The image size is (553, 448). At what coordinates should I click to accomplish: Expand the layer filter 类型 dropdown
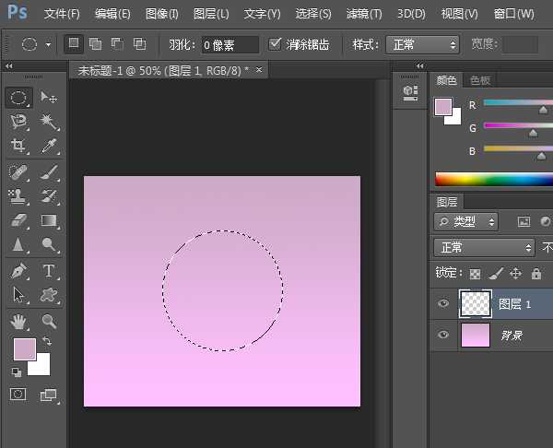(x=465, y=221)
